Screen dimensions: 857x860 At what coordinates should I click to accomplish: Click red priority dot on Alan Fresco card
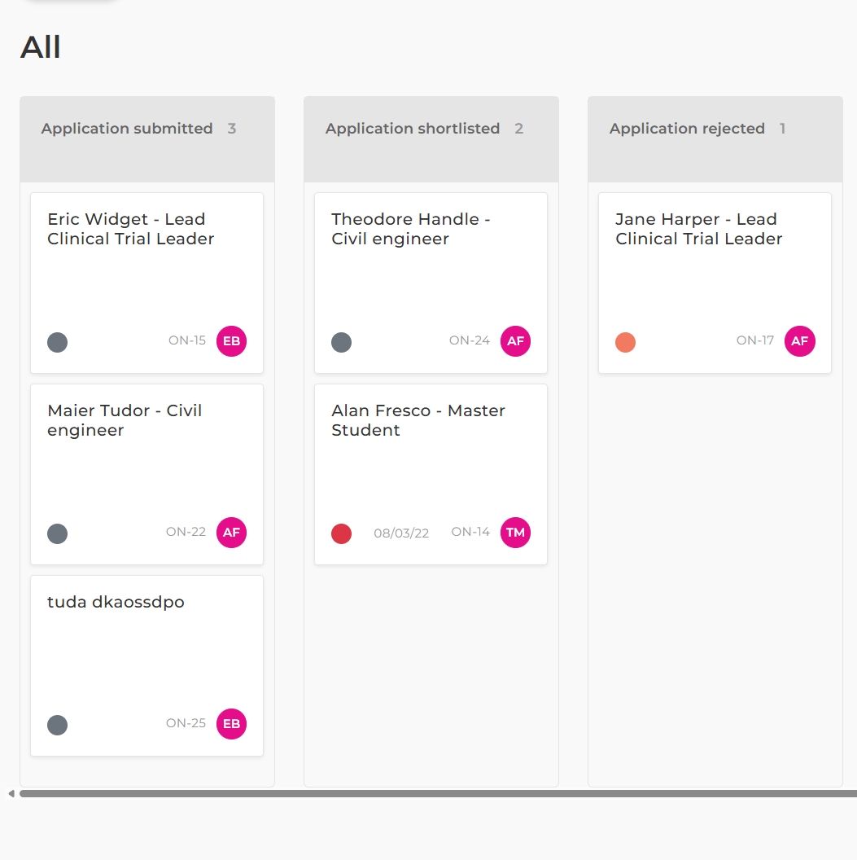click(x=342, y=533)
